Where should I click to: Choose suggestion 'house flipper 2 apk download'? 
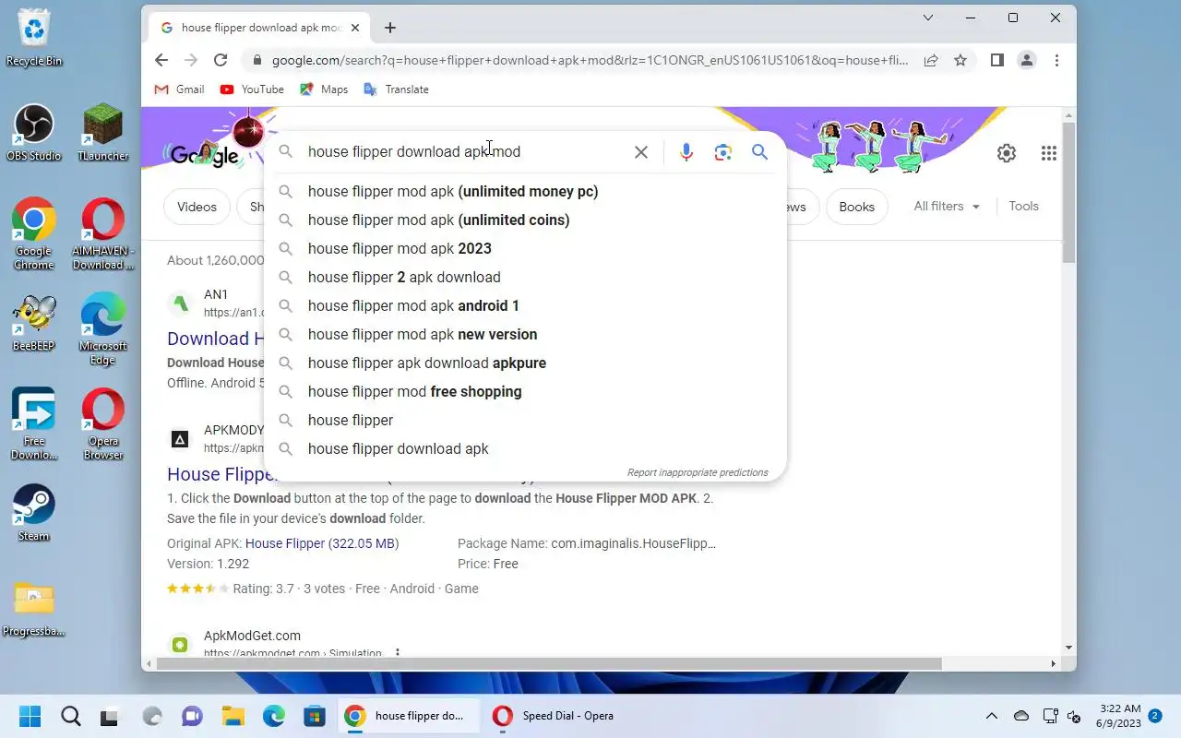tap(525, 277)
